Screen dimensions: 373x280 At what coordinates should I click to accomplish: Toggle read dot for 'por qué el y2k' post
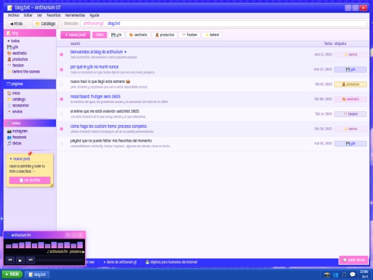pos(61,70)
